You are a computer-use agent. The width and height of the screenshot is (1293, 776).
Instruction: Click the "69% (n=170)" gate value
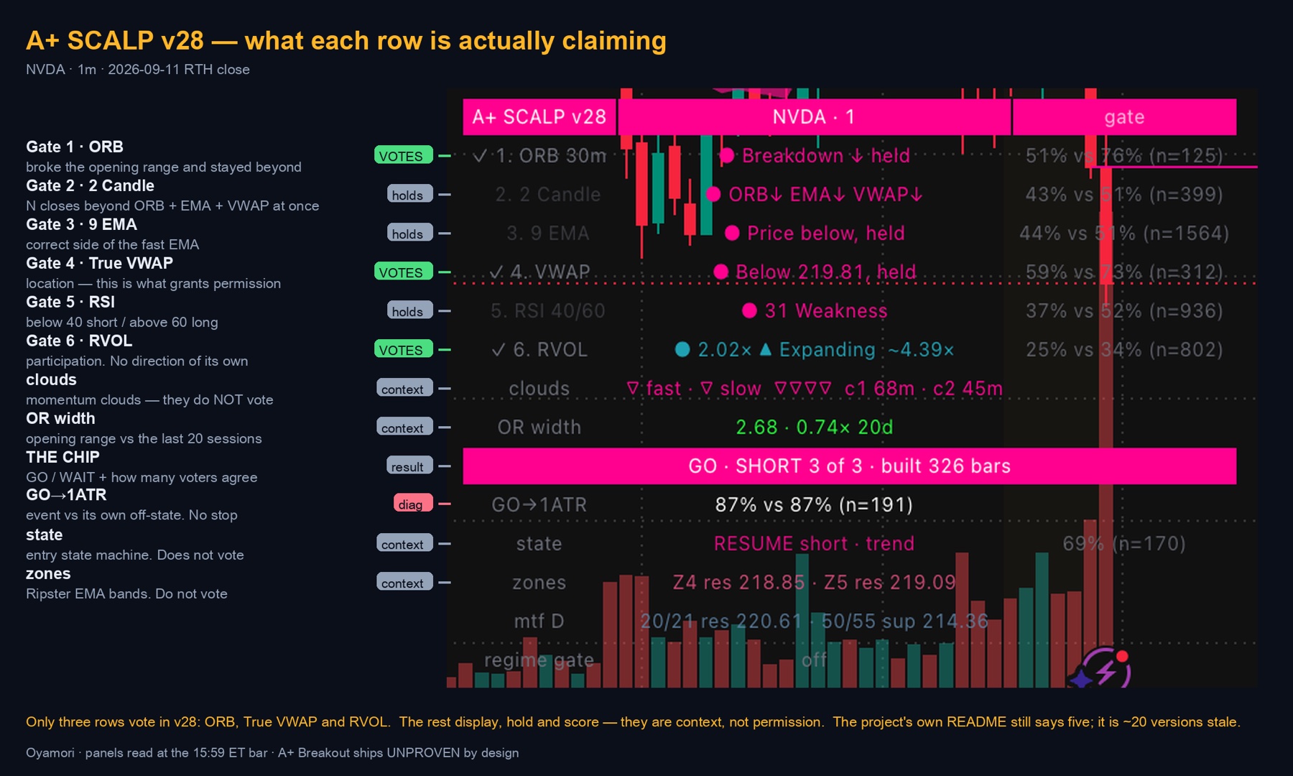tap(1124, 543)
